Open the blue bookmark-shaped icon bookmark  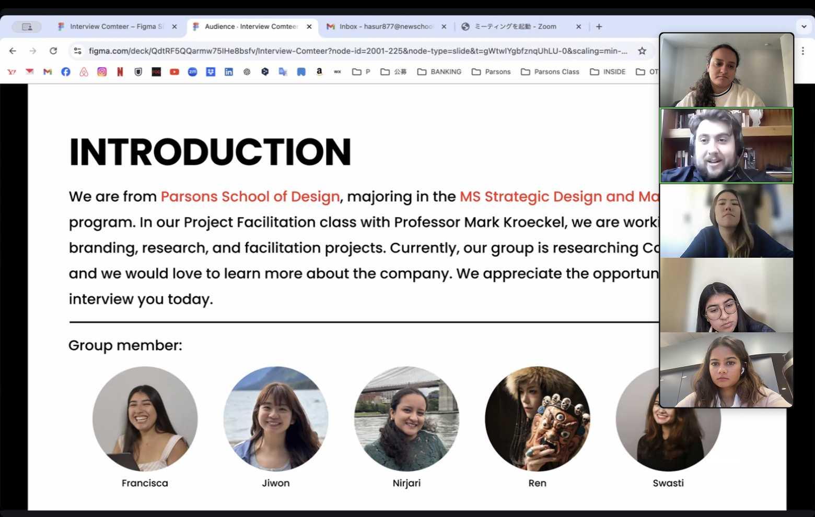coord(301,72)
